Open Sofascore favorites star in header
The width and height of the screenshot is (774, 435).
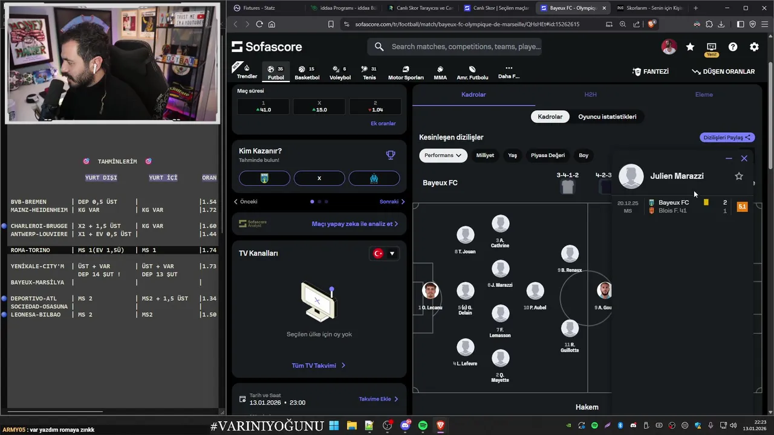click(690, 47)
